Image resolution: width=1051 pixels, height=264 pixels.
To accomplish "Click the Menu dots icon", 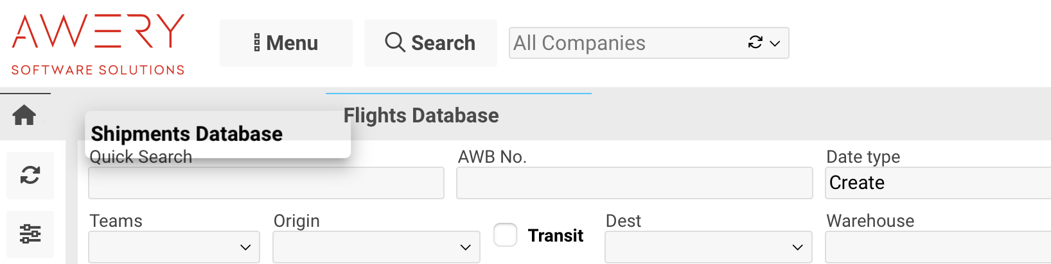I will (x=257, y=43).
